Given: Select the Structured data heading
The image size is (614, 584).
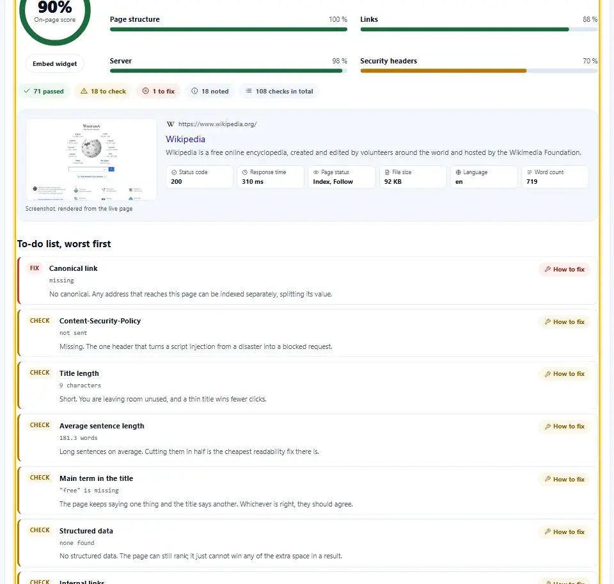Looking at the screenshot, I should pyautogui.click(x=86, y=531).
